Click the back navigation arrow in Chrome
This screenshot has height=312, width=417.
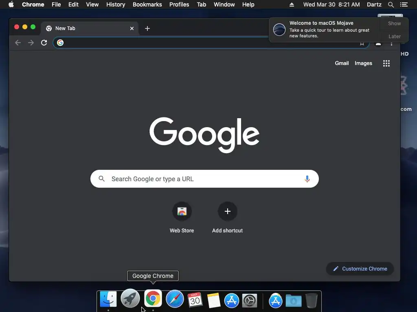click(18, 43)
